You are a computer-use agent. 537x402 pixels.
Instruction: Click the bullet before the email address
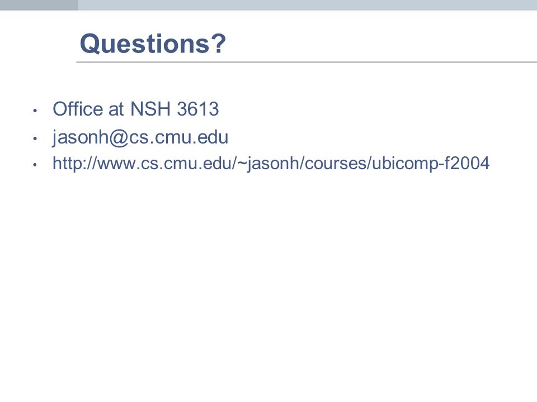35,138
